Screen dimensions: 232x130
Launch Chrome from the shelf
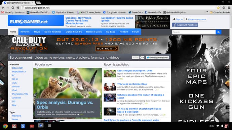click(5, 126)
